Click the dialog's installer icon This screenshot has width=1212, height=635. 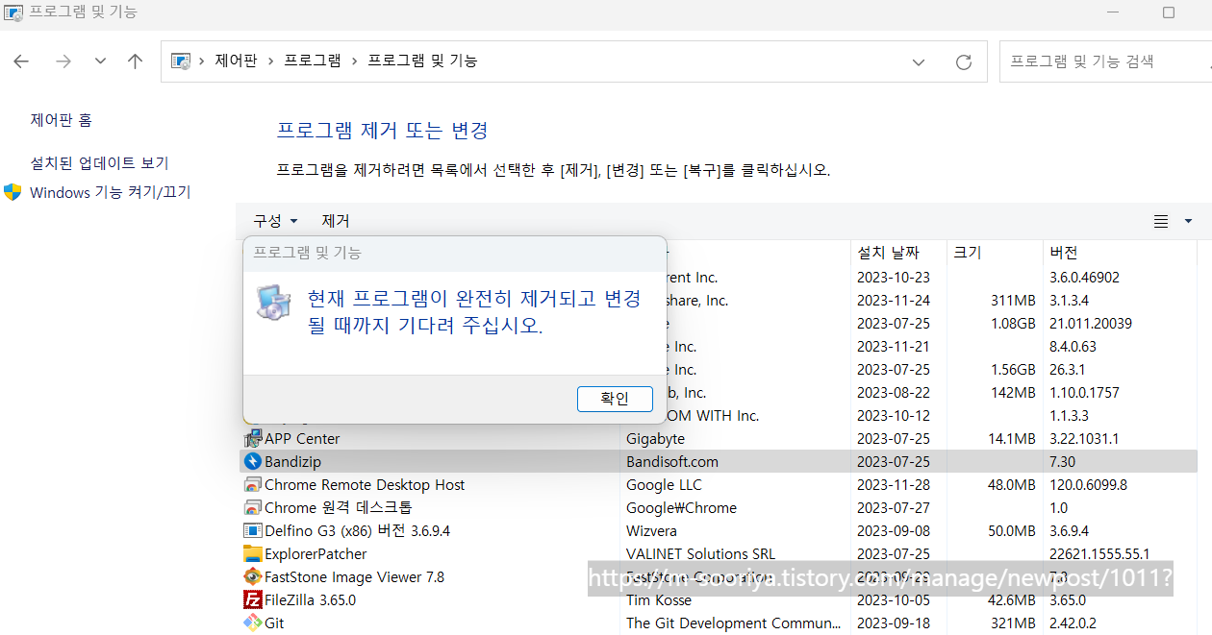coord(273,303)
